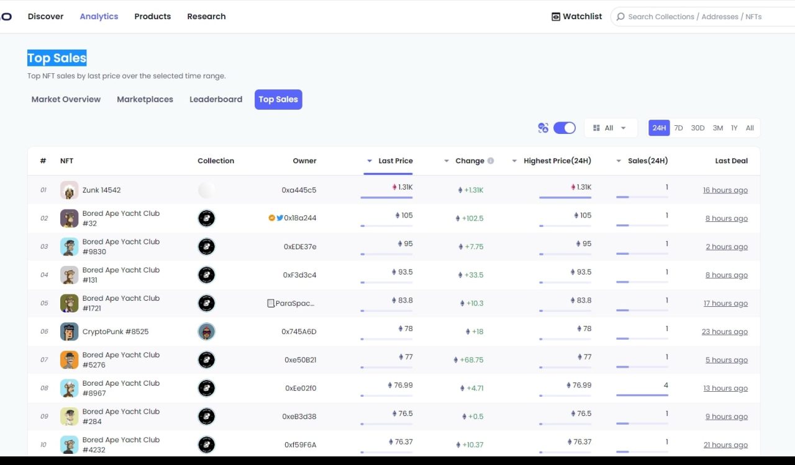Click the Zunk 14542 NFT avatar

(x=69, y=190)
